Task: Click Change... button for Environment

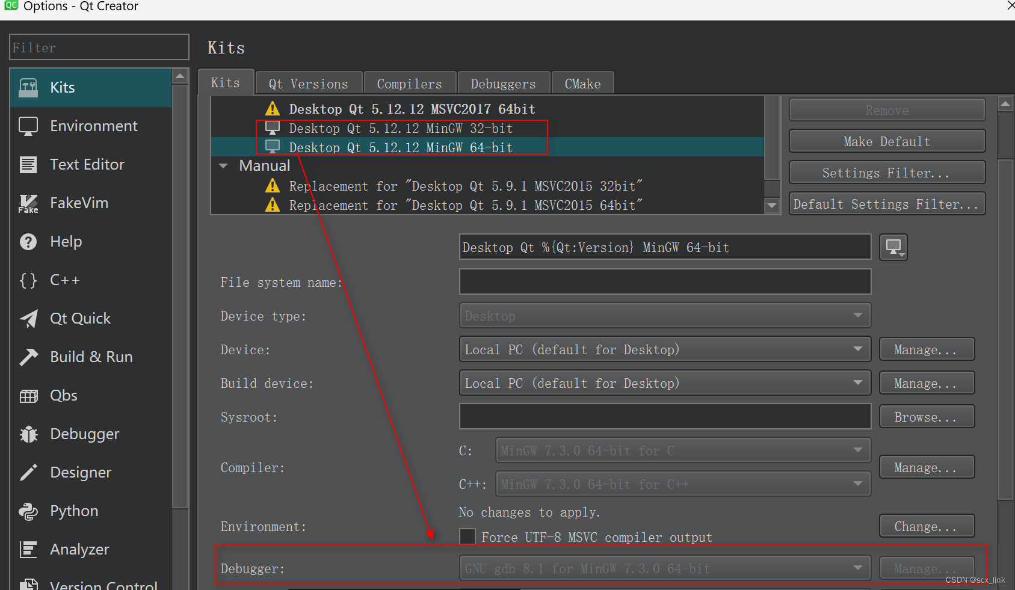Action: 927,526
